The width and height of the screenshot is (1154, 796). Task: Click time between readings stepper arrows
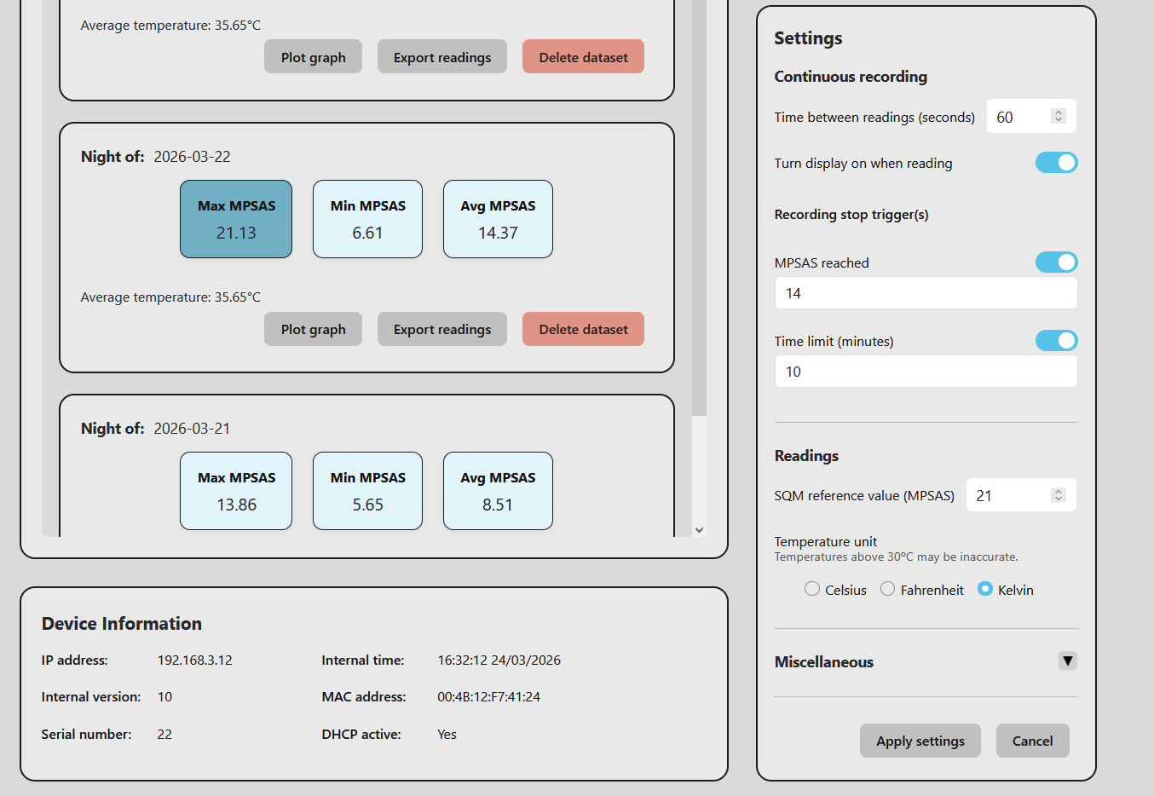coord(1058,116)
